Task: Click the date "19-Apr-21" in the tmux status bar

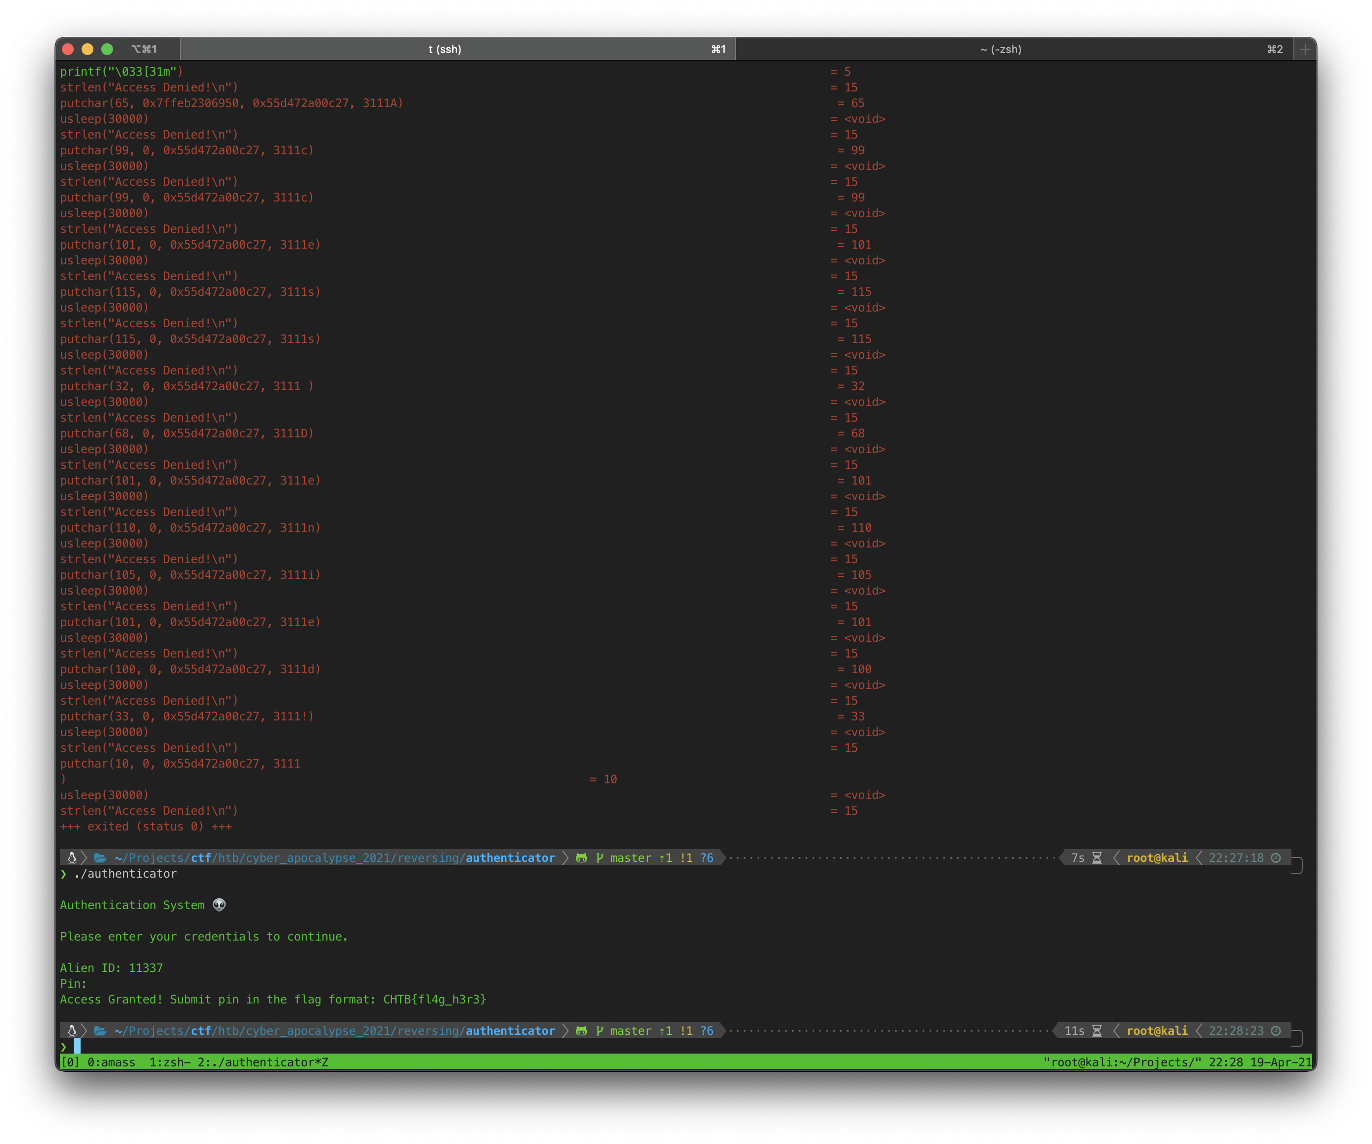Action: click(x=1280, y=1062)
